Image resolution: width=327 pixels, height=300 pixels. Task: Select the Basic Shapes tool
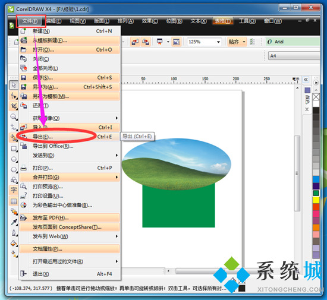[14, 180]
